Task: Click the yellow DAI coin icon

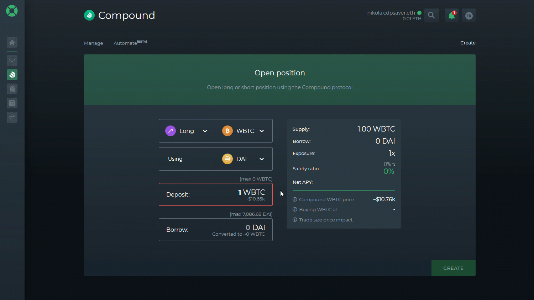Action: coord(227,159)
